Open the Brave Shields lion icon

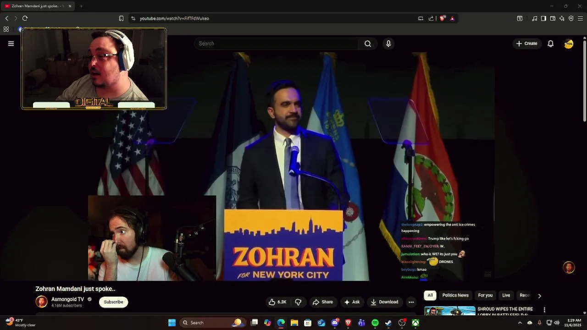[x=442, y=18]
